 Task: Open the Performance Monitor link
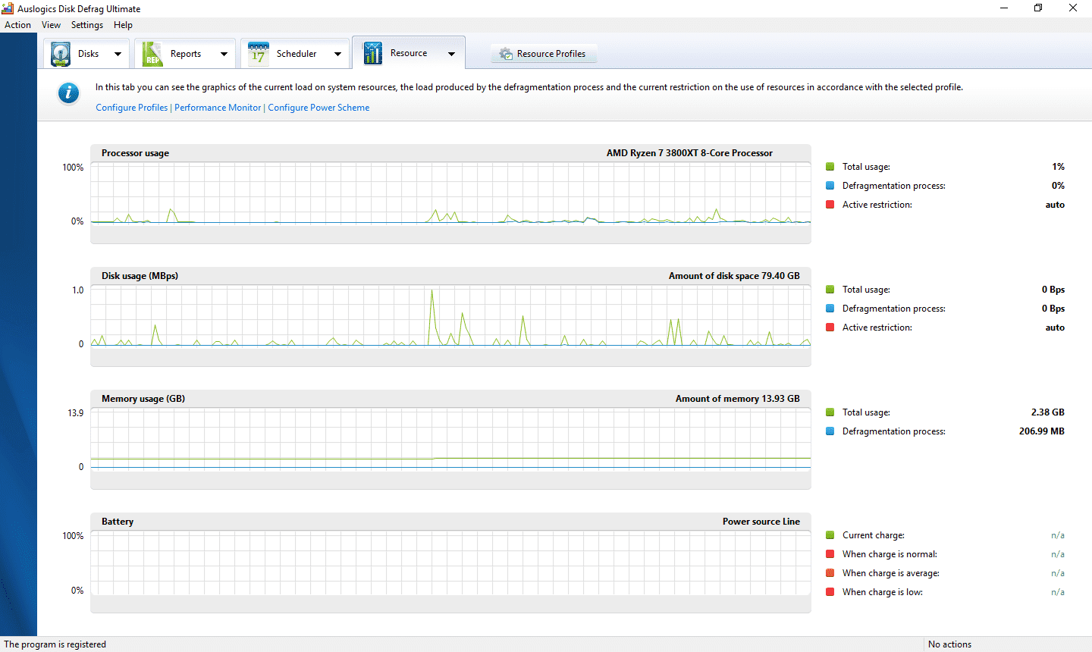coord(218,108)
